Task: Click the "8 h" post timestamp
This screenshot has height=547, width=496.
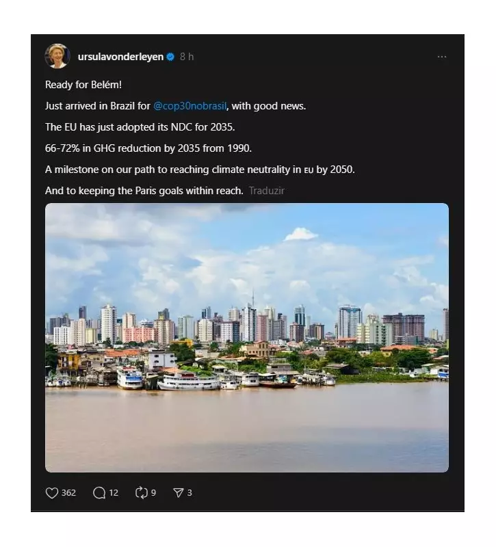Action: (x=187, y=57)
